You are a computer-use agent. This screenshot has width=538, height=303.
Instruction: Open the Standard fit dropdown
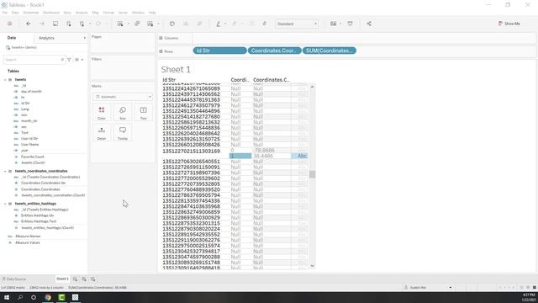pos(297,24)
